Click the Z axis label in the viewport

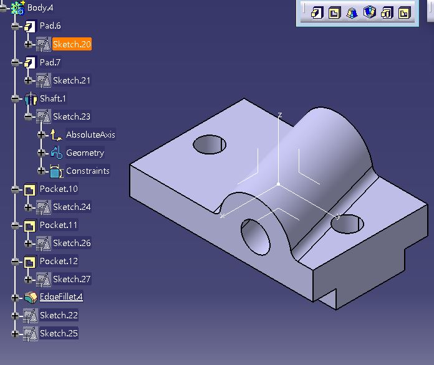280,115
